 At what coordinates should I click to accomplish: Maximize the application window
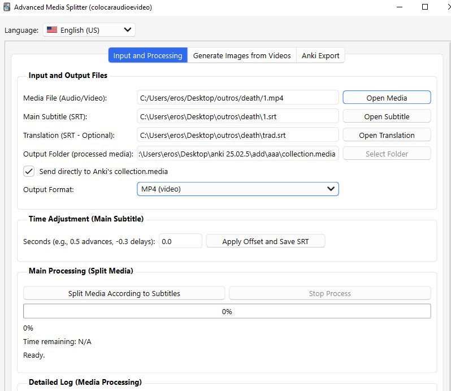click(425, 7)
